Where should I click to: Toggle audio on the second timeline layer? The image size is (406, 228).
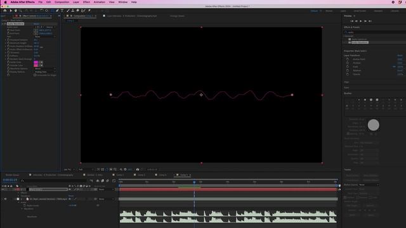[6, 199]
